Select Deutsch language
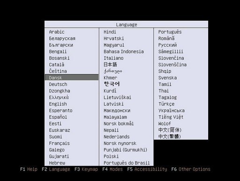The image size is (240, 181). 58,84
